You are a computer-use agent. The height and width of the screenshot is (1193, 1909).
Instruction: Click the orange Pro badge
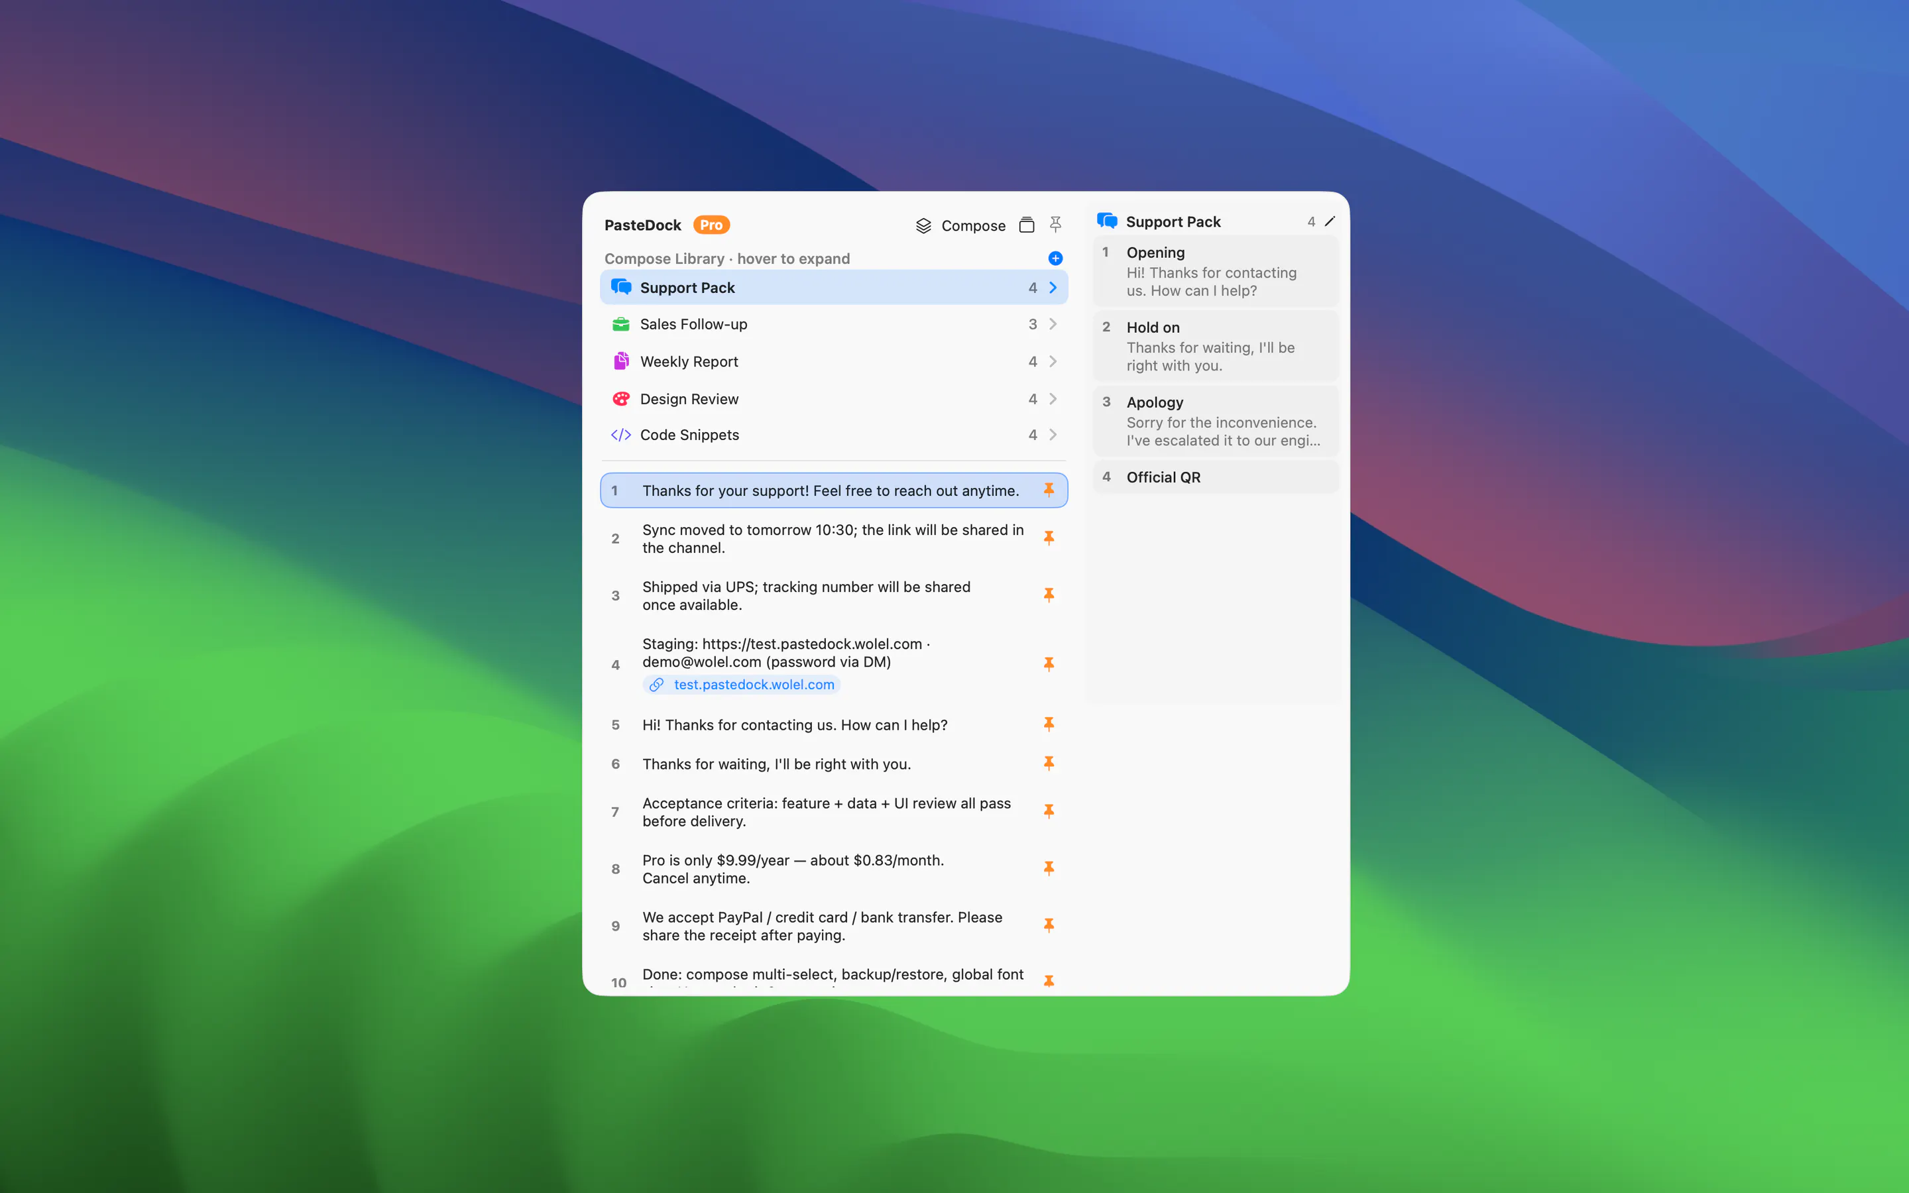tap(711, 225)
